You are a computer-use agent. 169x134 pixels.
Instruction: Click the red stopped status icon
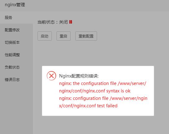[x=71, y=22]
